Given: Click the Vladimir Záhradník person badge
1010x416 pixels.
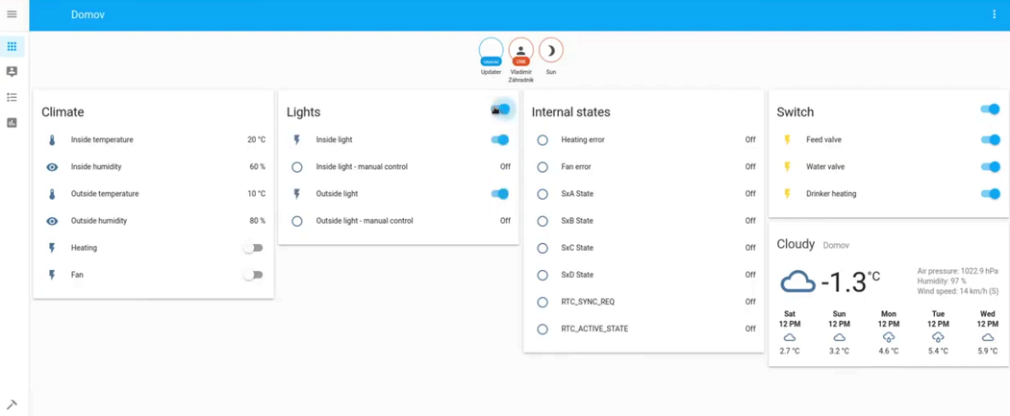Looking at the screenshot, I should [x=520, y=52].
